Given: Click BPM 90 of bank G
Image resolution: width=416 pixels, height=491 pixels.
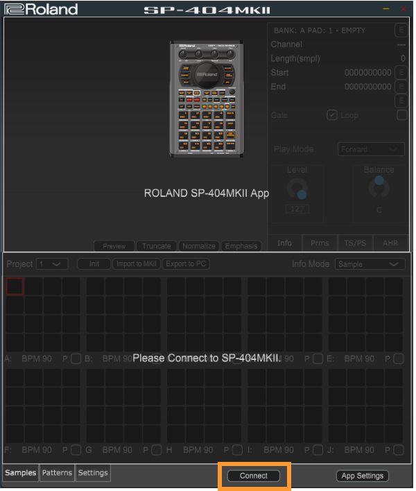Looking at the screenshot, I should (x=117, y=450).
